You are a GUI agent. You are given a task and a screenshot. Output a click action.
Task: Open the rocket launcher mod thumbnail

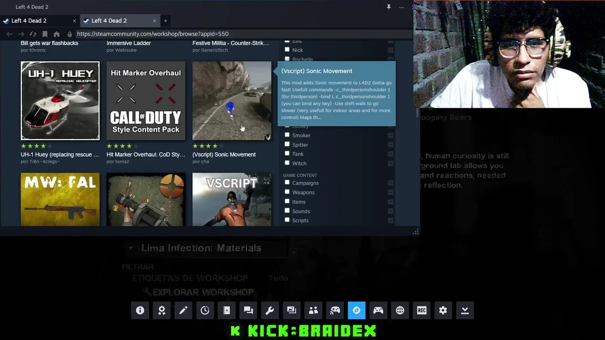(146, 199)
